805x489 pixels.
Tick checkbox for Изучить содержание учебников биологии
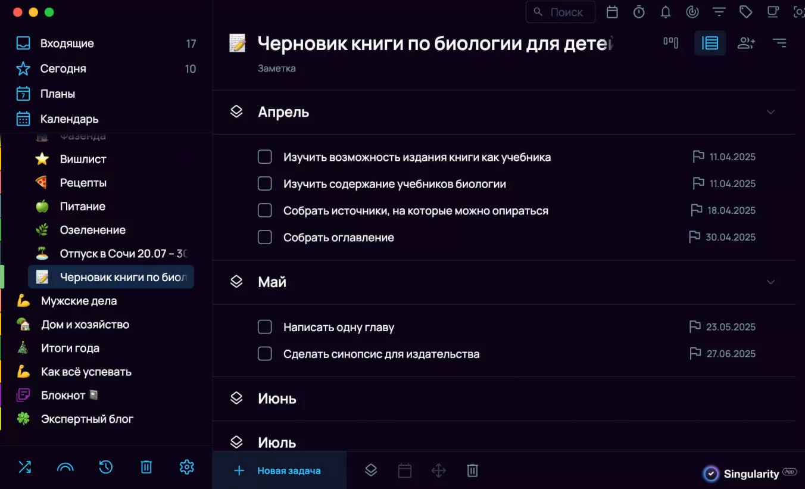coord(265,184)
